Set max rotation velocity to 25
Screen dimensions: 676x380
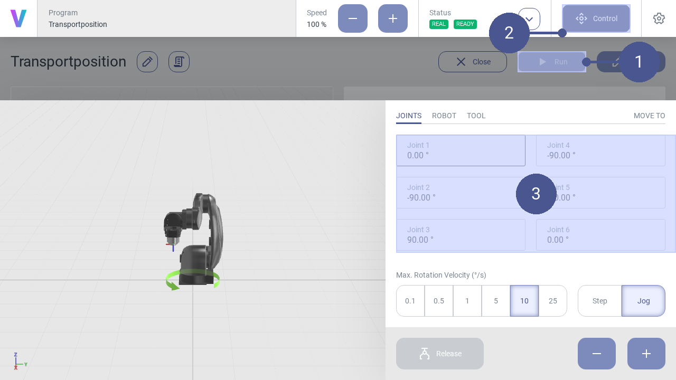click(x=553, y=301)
